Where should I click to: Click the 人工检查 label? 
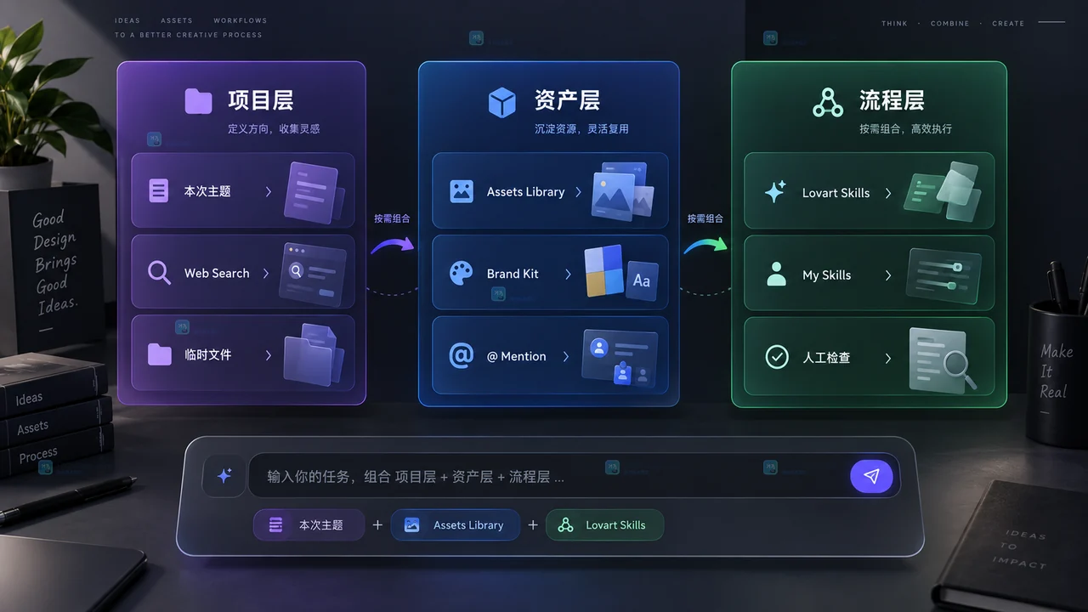point(826,358)
